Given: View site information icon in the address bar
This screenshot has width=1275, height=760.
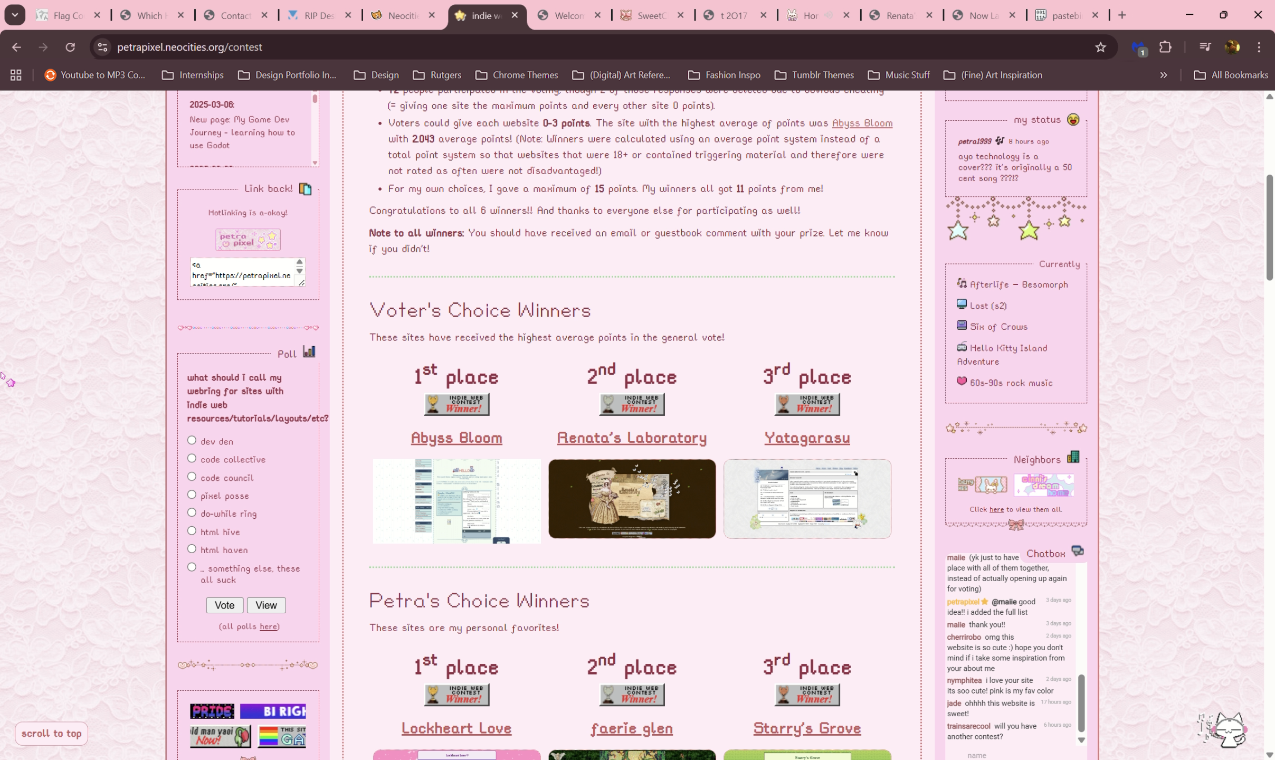Looking at the screenshot, I should pyautogui.click(x=102, y=47).
